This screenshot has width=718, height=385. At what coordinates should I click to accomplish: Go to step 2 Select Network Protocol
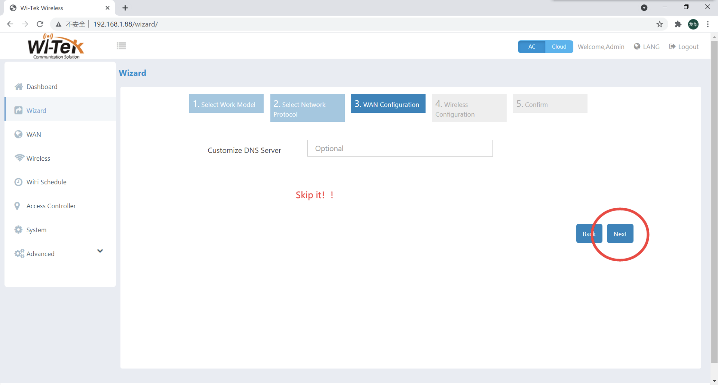click(307, 108)
